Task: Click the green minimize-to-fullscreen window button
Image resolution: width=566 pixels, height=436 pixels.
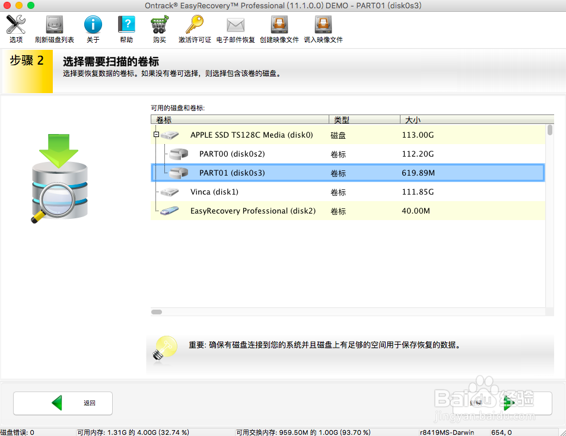Action: (31, 5)
